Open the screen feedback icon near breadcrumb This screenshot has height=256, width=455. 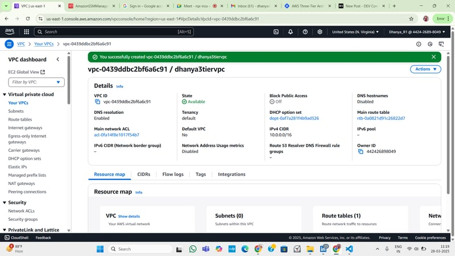click(x=441, y=44)
